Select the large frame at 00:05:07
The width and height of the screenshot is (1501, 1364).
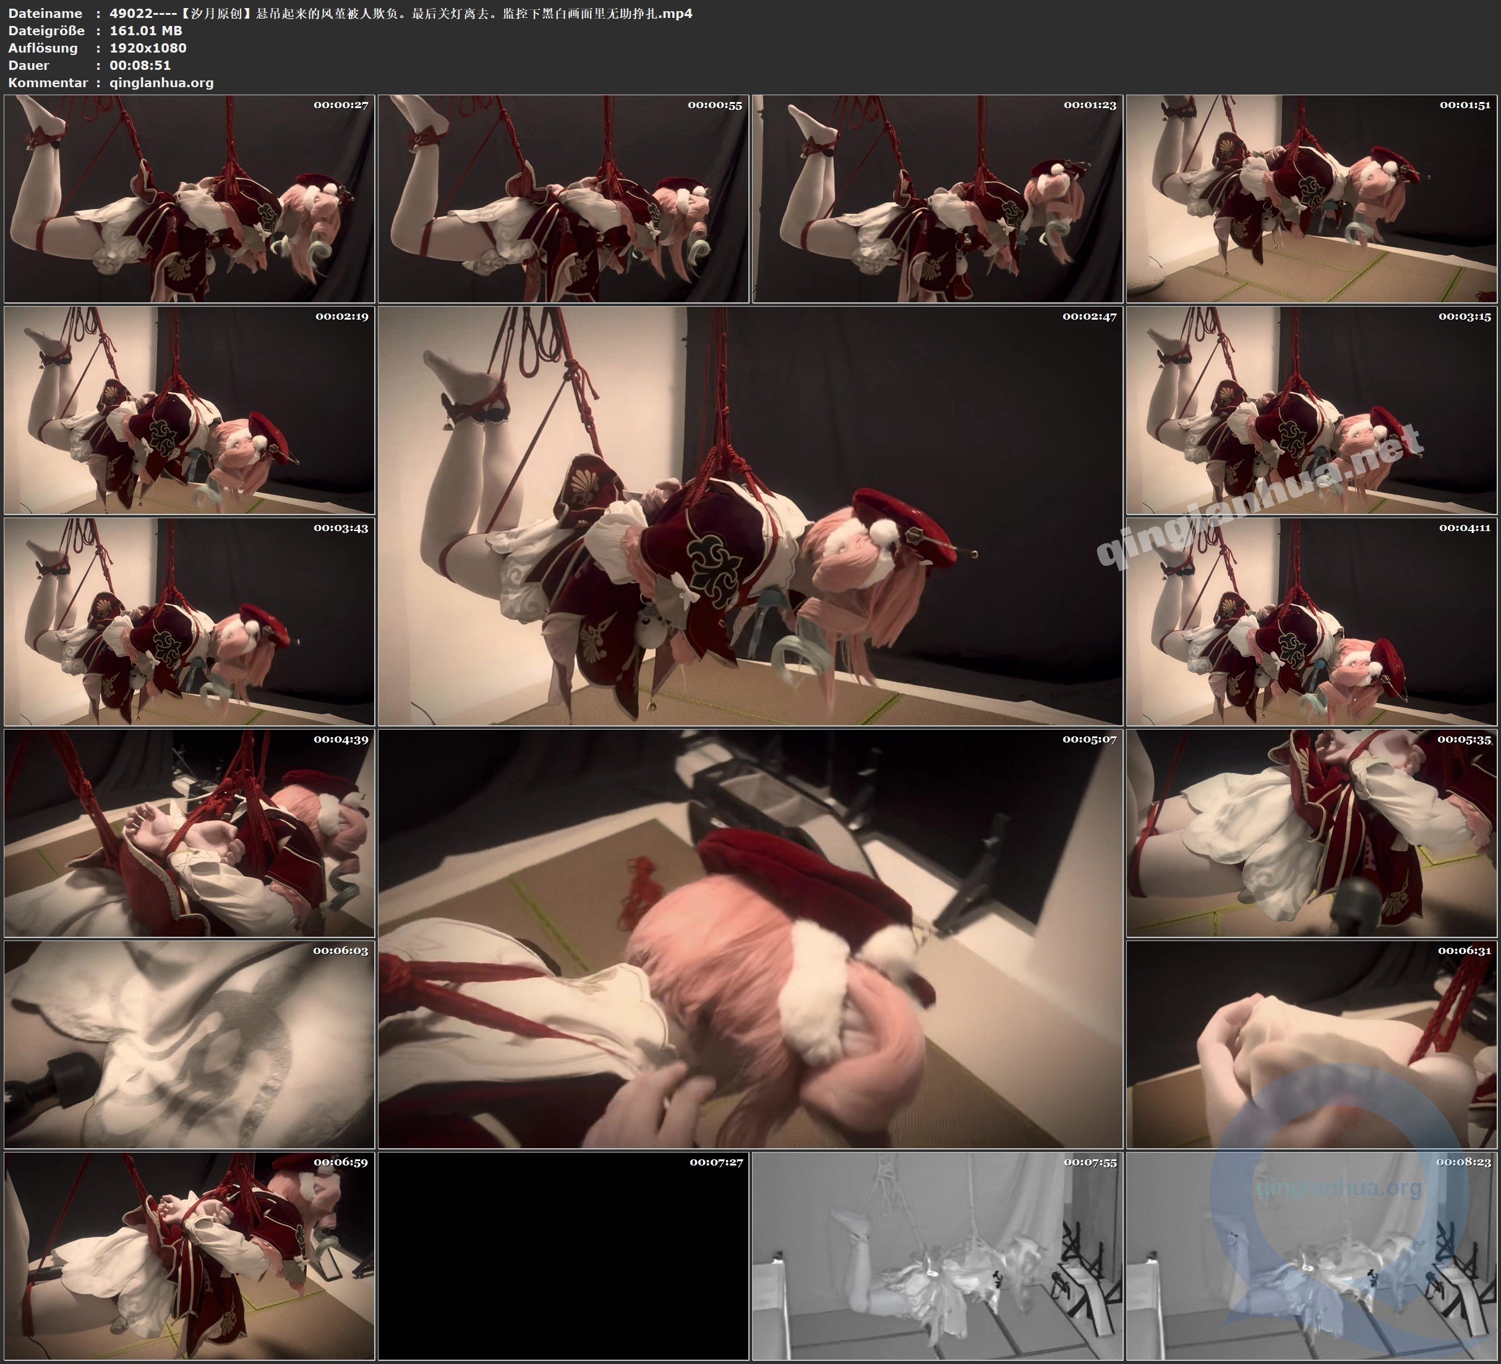point(750,938)
